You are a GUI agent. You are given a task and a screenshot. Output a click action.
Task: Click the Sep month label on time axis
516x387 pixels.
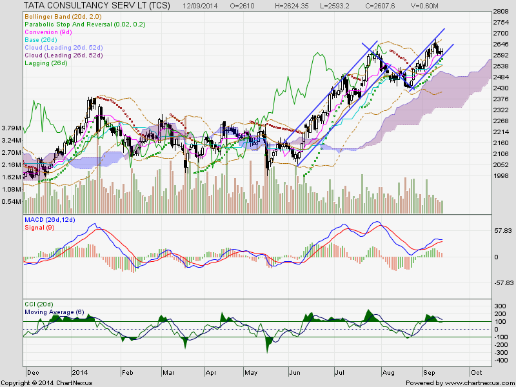point(429,373)
